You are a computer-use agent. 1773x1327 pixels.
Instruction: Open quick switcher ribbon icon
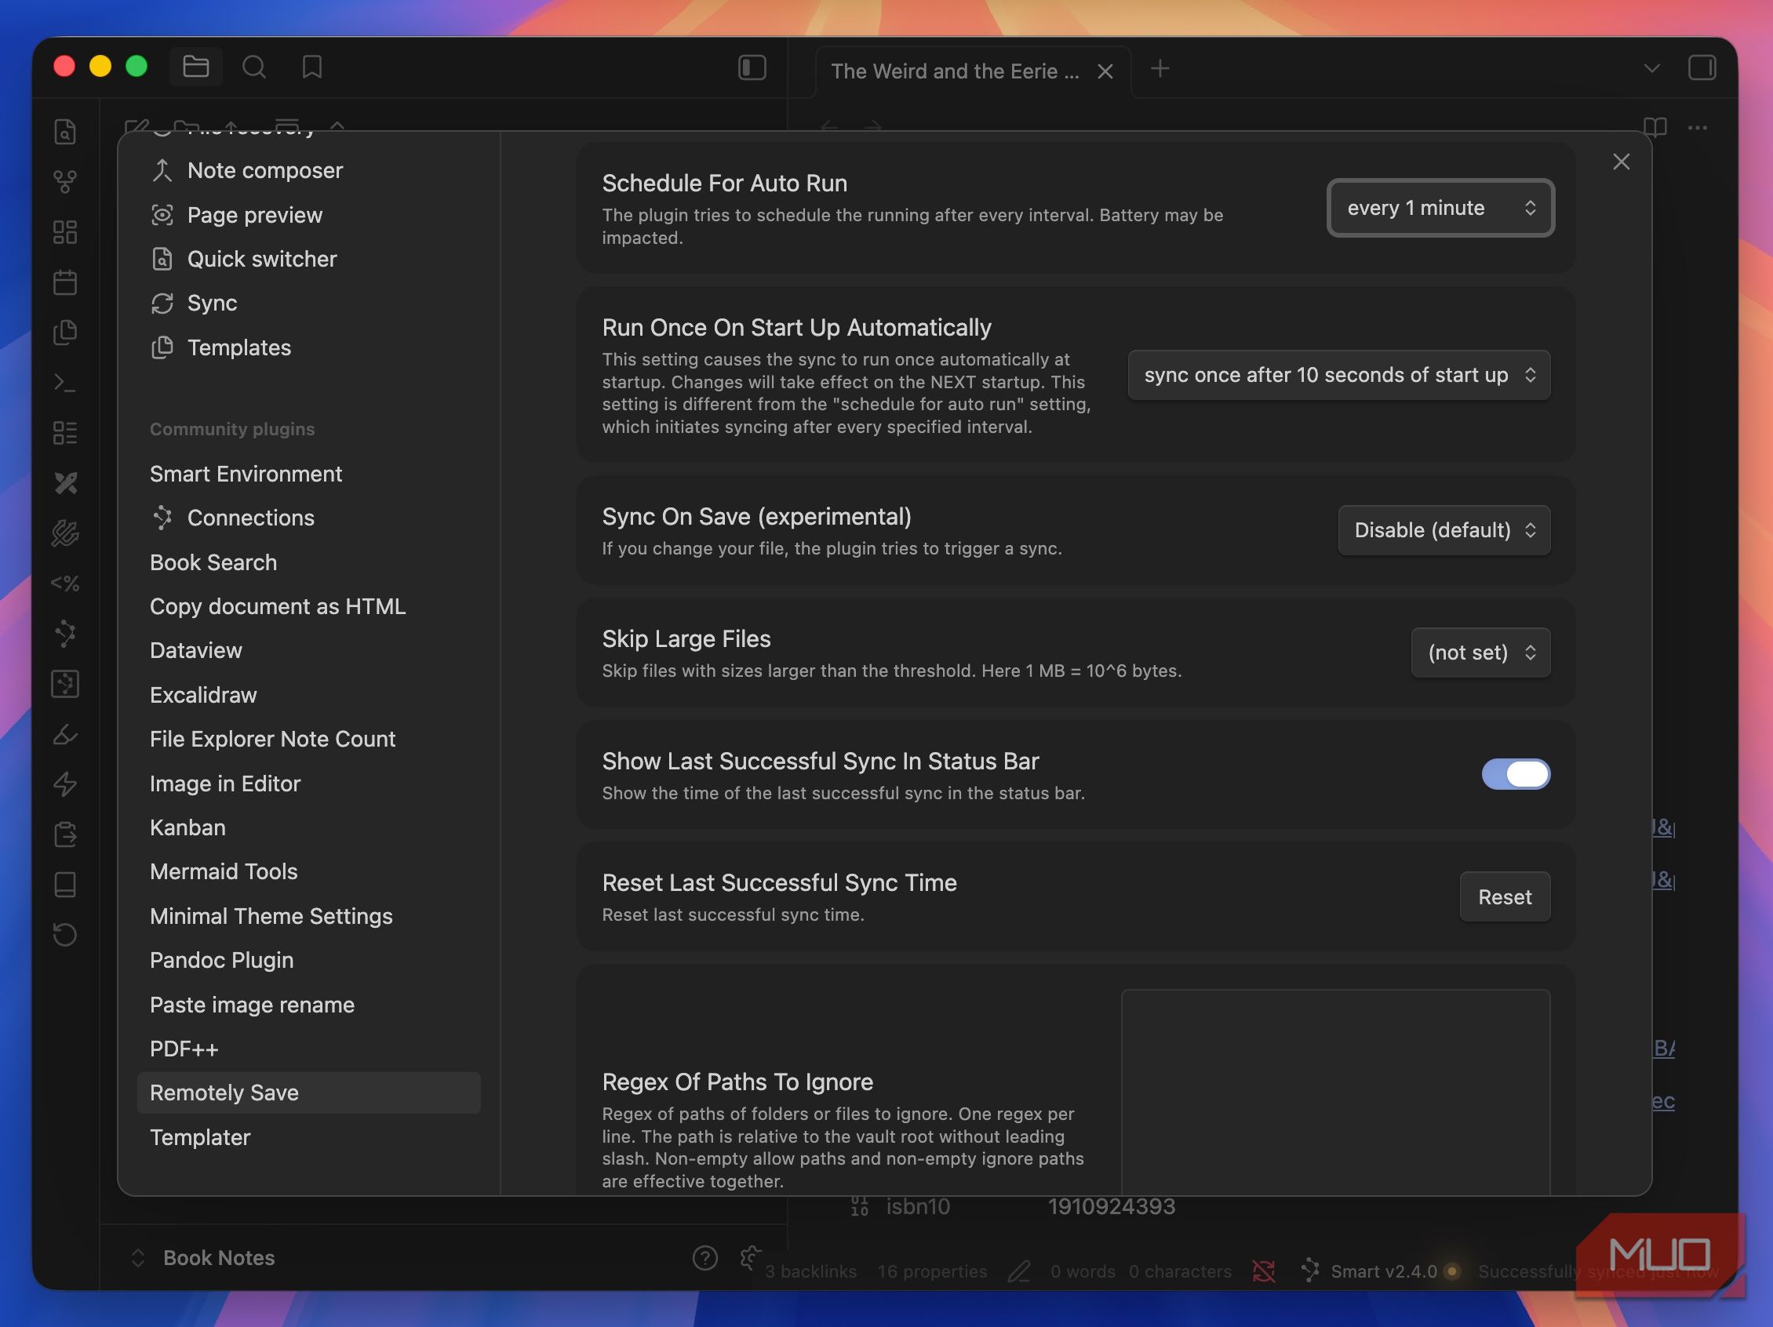pos(65,132)
